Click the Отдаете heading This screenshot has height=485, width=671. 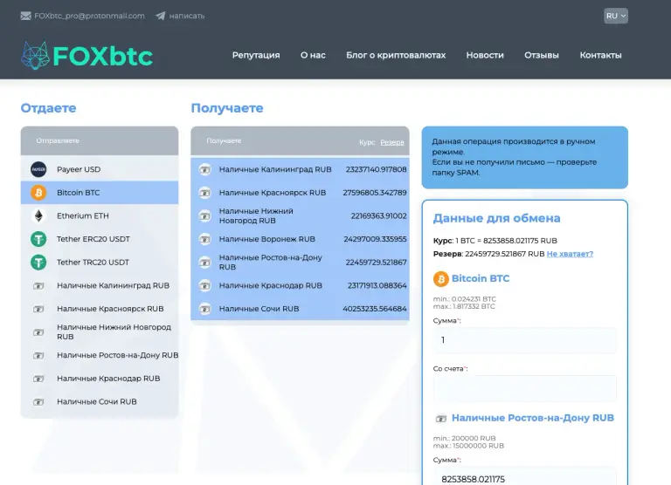tap(48, 108)
